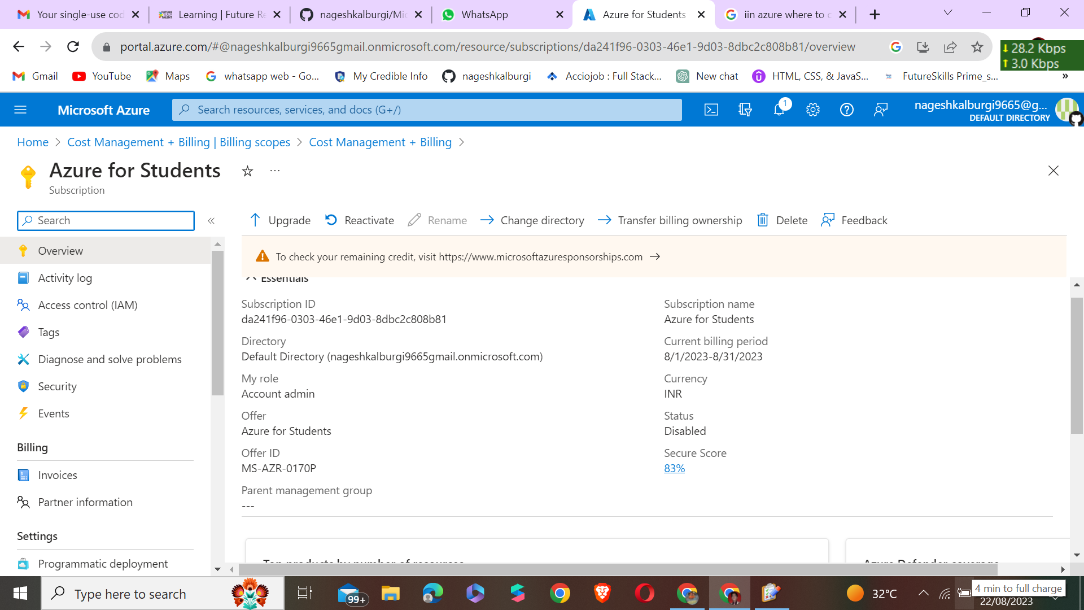
Task: Open the Windows Start menu
Action: [20, 593]
